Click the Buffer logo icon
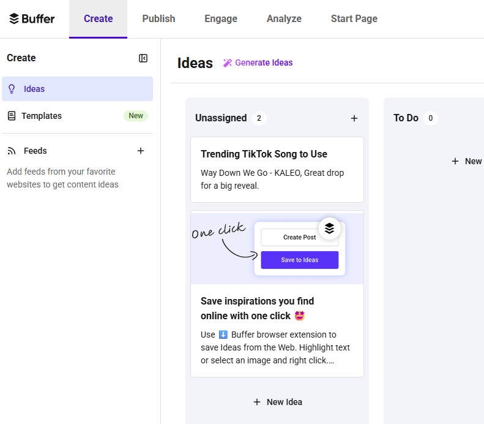484x424 pixels. [14, 19]
